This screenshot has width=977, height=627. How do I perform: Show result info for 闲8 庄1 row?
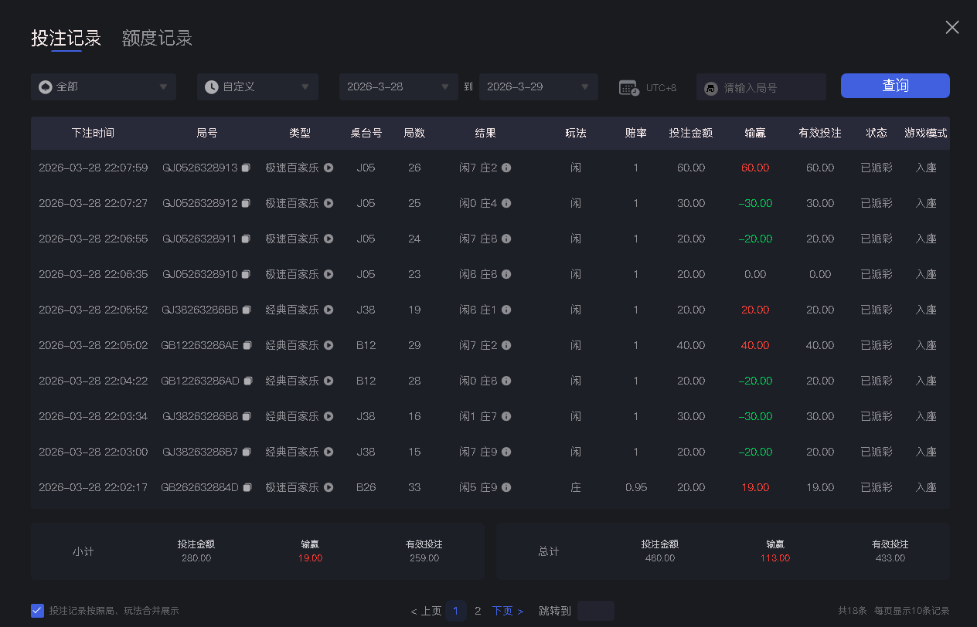506,310
